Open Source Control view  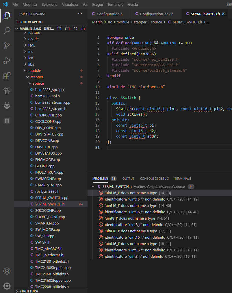click(7, 46)
